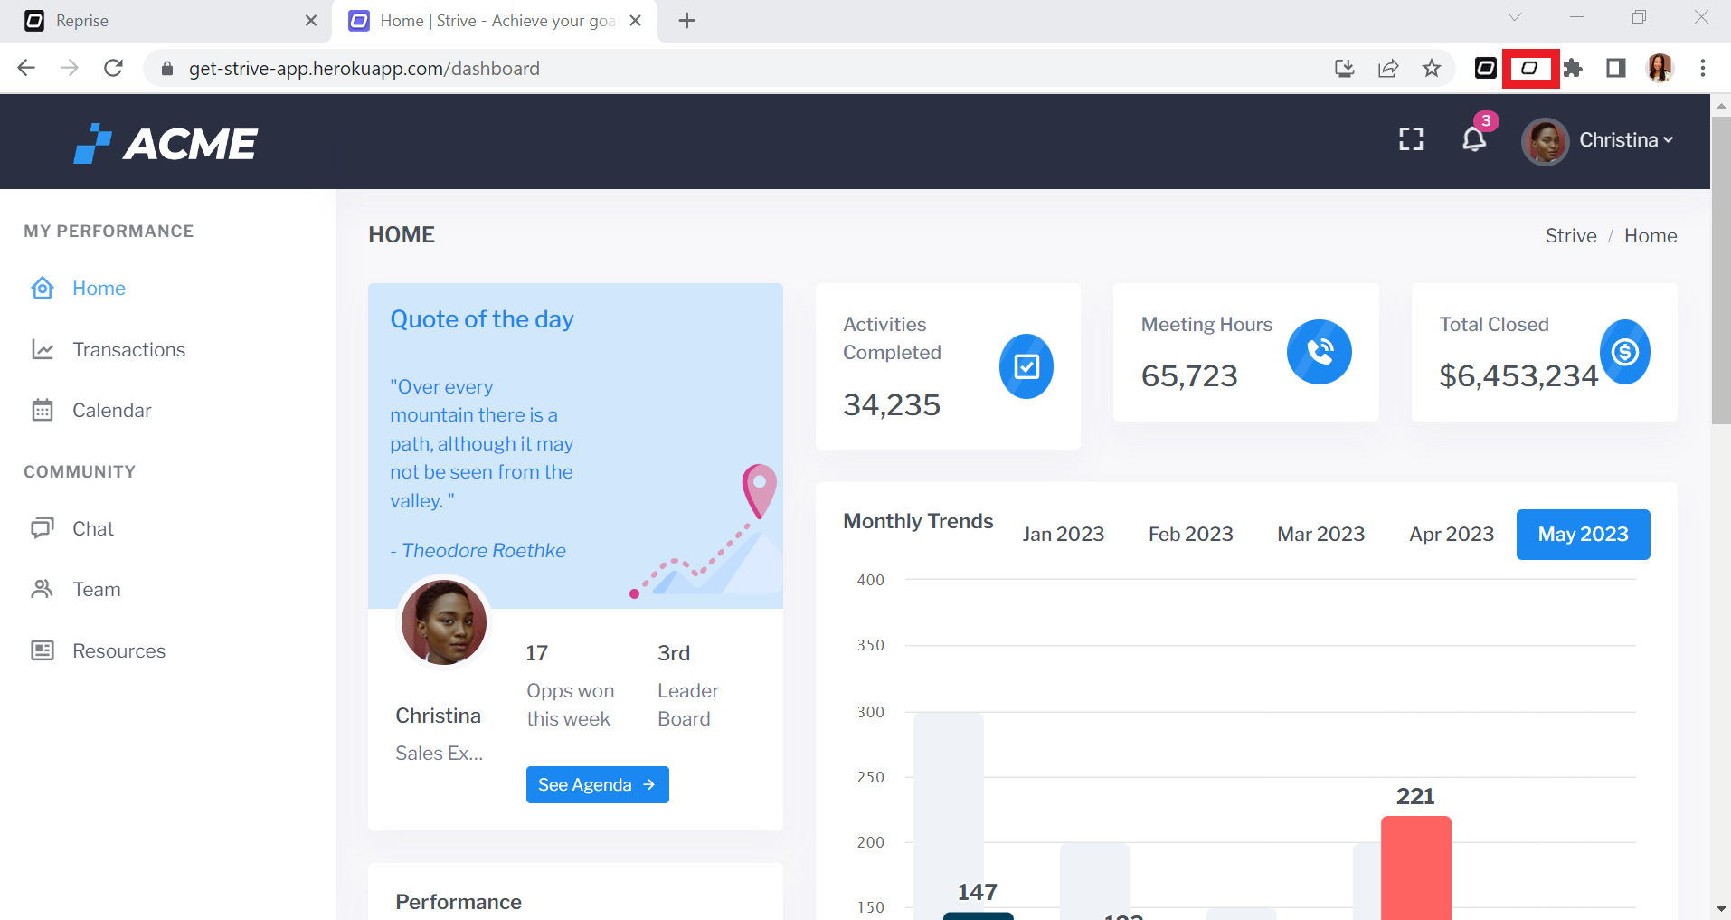Bookmark this page with the star icon
This screenshot has height=920, width=1731.
(1431, 69)
